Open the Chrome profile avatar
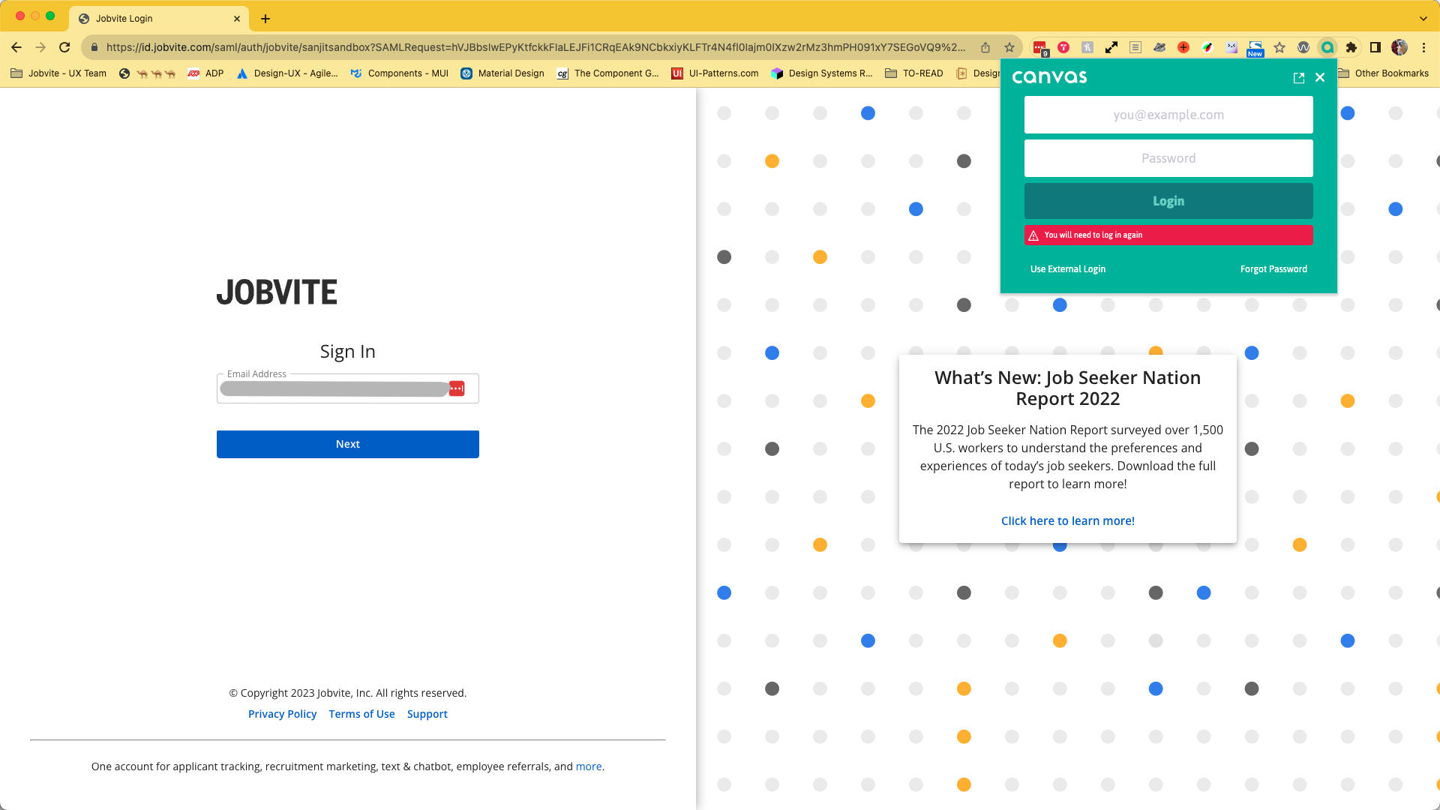 pyautogui.click(x=1399, y=47)
